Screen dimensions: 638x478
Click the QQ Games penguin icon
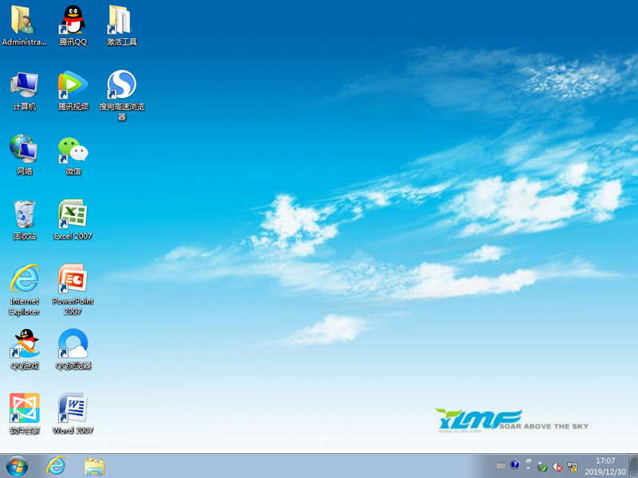[25, 344]
